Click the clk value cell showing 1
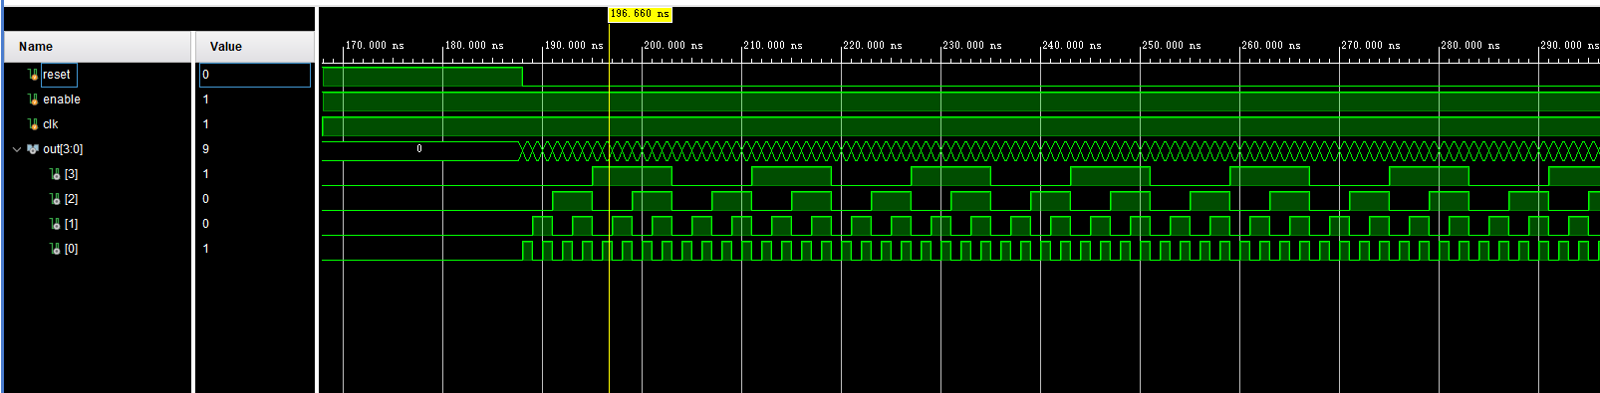The image size is (1600, 393). (256, 124)
